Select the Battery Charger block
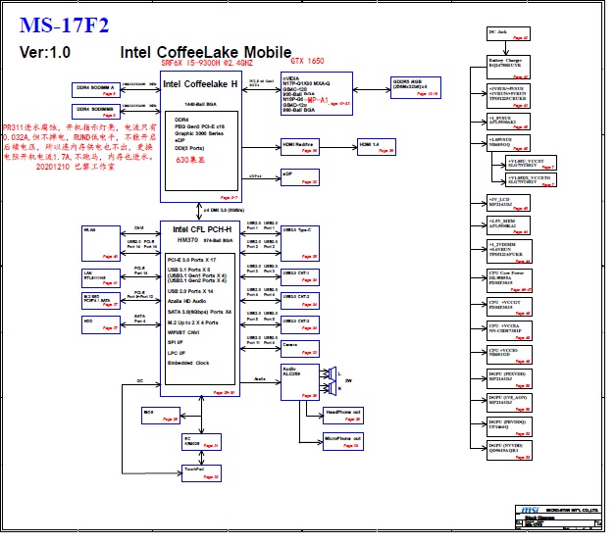 [508, 68]
